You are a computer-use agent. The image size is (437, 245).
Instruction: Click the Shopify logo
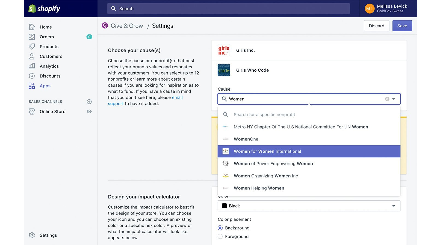click(x=44, y=8)
